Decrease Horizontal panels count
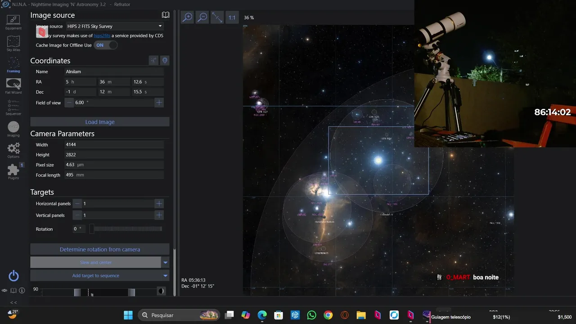 click(x=77, y=204)
